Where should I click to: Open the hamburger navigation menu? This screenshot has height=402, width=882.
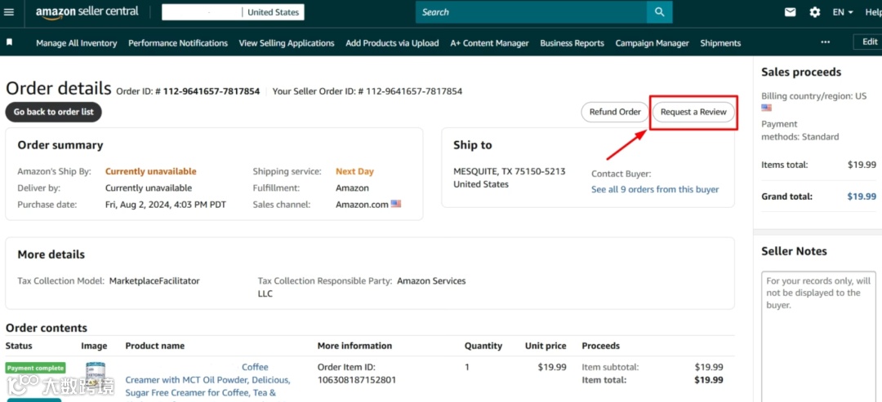[10, 12]
